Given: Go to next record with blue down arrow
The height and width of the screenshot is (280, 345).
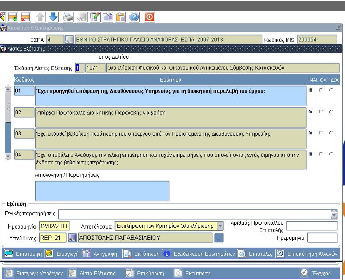Looking at the screenshot, I should [53, 17].
